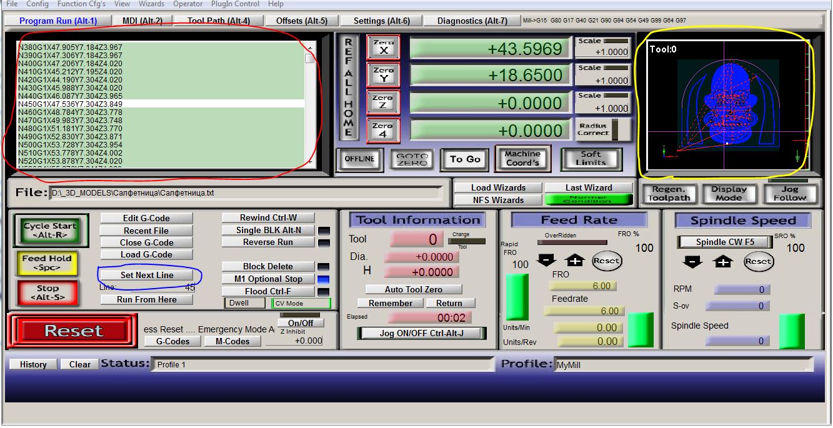Increase feed rate override with plus arrow
This screenshot has height=428, width=833.
coord(574,260)
